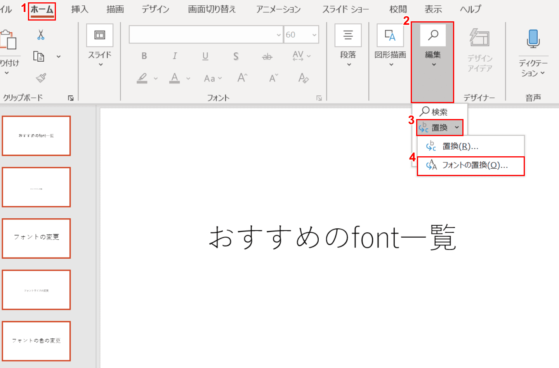559x368 pixels.
Task: Click the Copy icon
Action: (x=38, y=56)
